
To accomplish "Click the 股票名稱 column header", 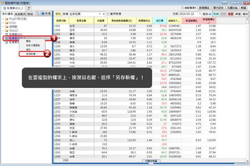I will 81,21.
